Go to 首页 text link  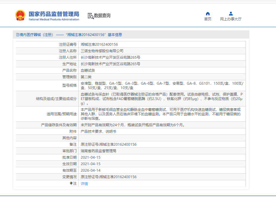(x=208, y=19)
